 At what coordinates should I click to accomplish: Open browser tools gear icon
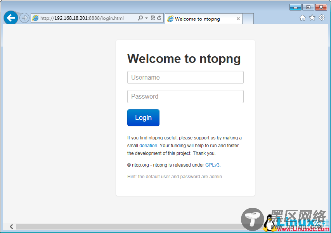click(322, 17)
